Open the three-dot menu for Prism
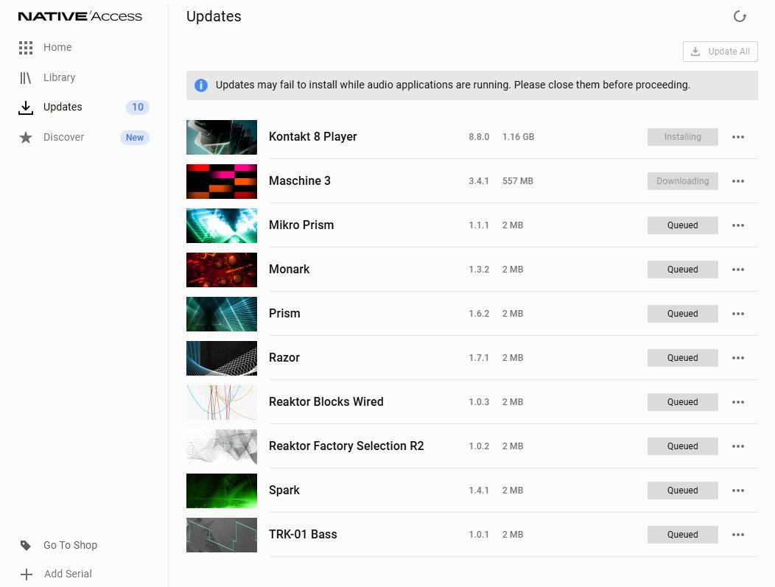 [738, 314]
